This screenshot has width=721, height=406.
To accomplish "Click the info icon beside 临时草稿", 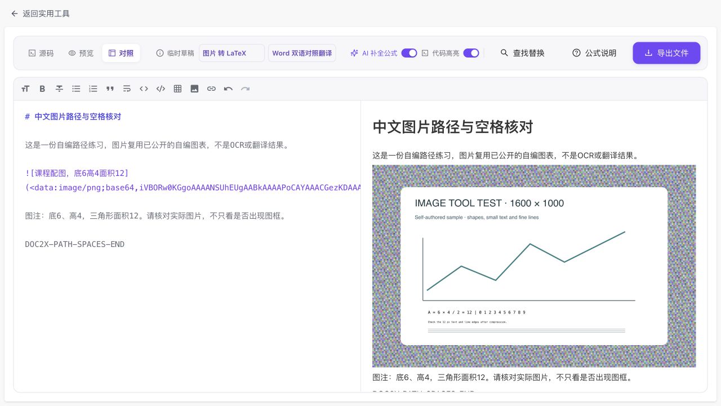I will tap(160, 53).
